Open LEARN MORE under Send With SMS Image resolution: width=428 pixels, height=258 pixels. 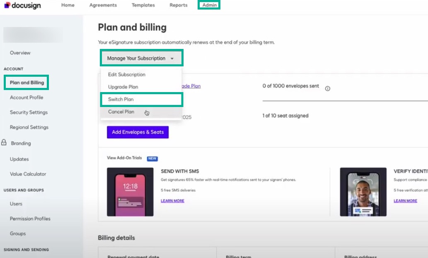click(x=172, y=200)
